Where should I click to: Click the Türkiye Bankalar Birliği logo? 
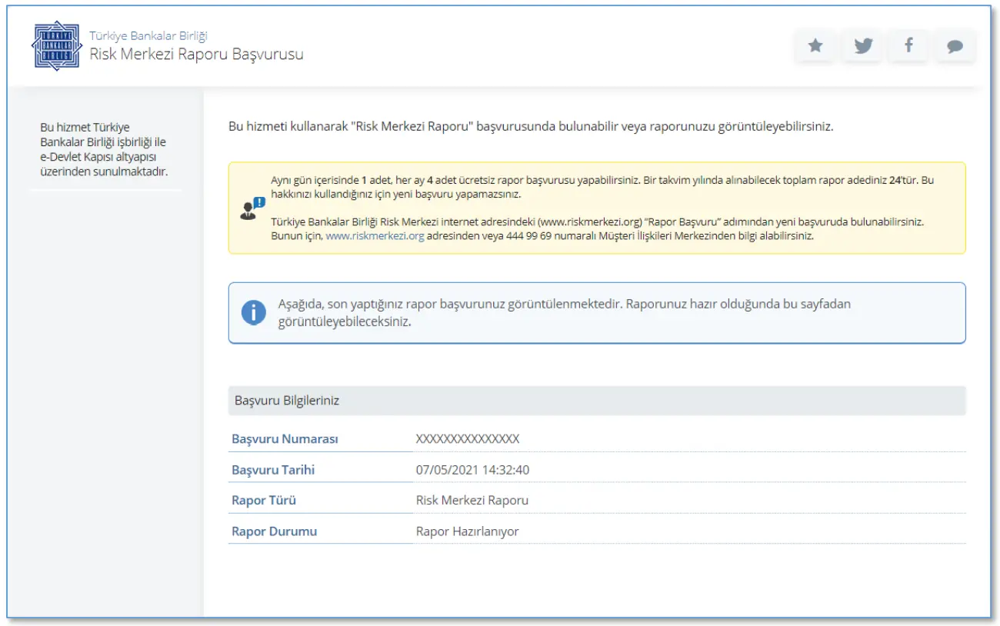(x=56, y=45)
